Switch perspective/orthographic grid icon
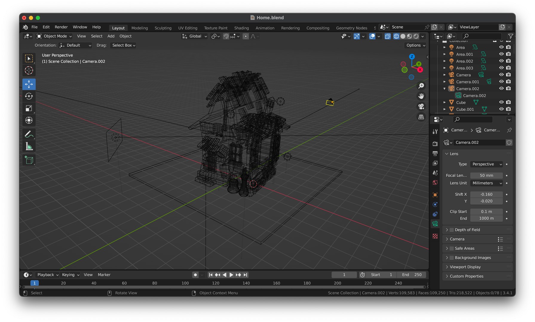Viewport: 535px width, 322px height. point(421,117)
